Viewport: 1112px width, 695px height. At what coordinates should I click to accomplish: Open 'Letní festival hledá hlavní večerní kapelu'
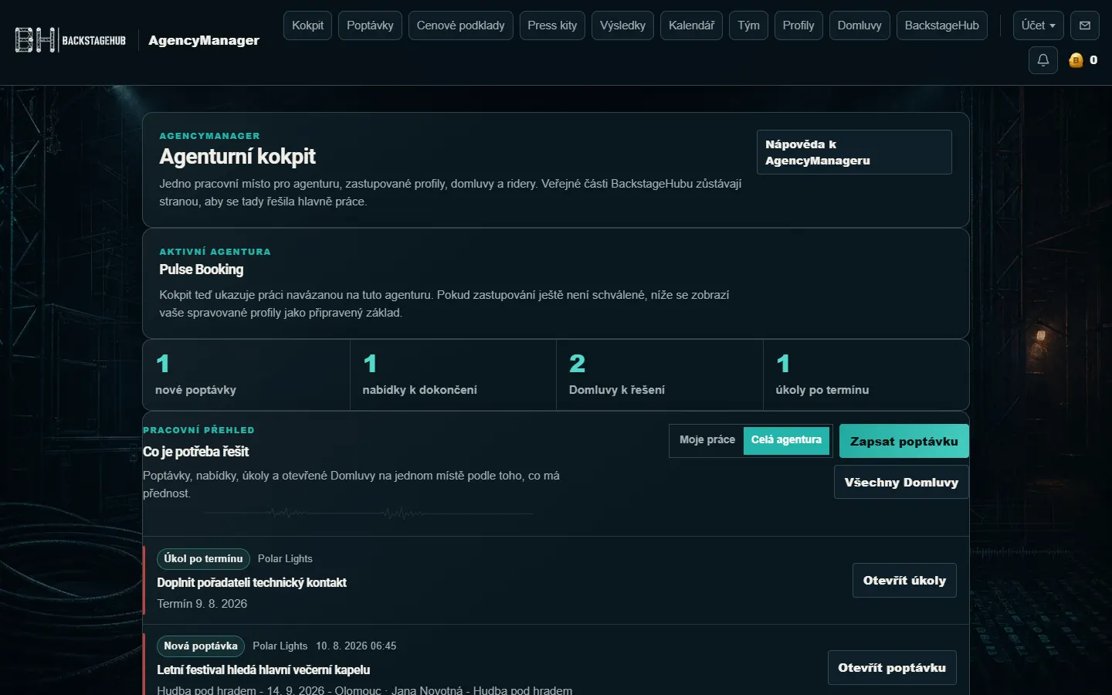tap(263, 670)
